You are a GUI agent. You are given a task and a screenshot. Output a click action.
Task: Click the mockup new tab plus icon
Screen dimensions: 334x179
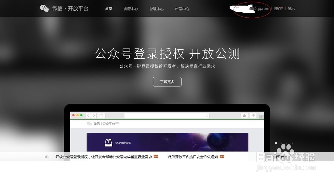(262, 117)
